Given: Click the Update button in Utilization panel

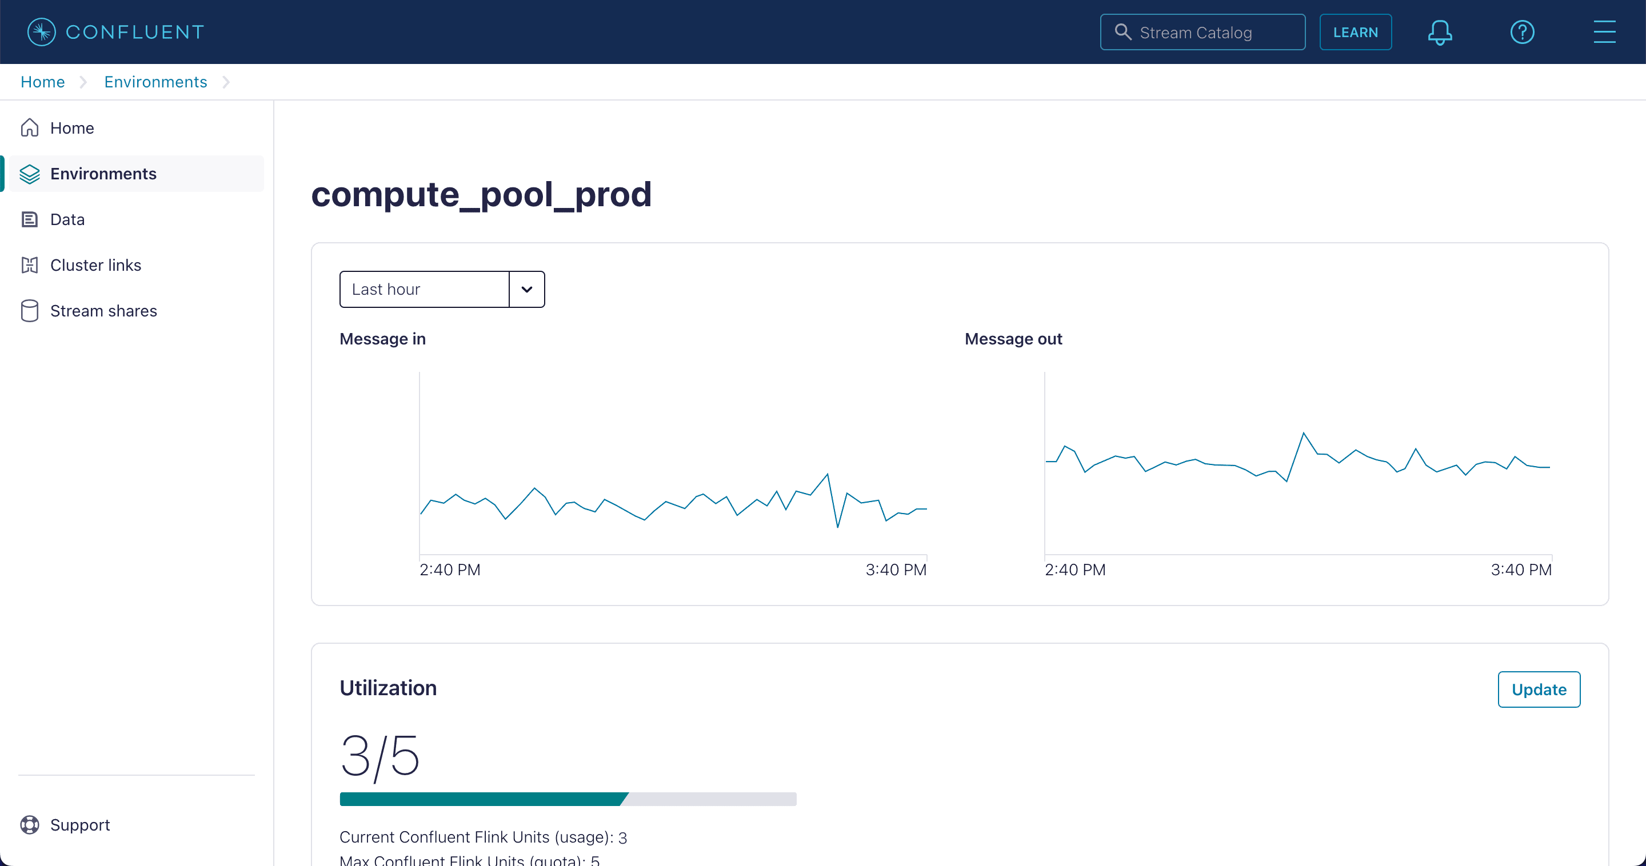Looking at the screenshot, I should (x=1539, y=689).
